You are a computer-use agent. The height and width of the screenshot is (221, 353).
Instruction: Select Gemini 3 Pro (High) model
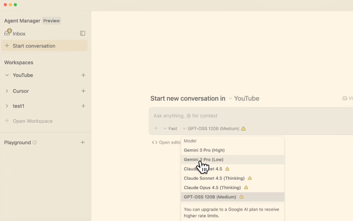204,150
